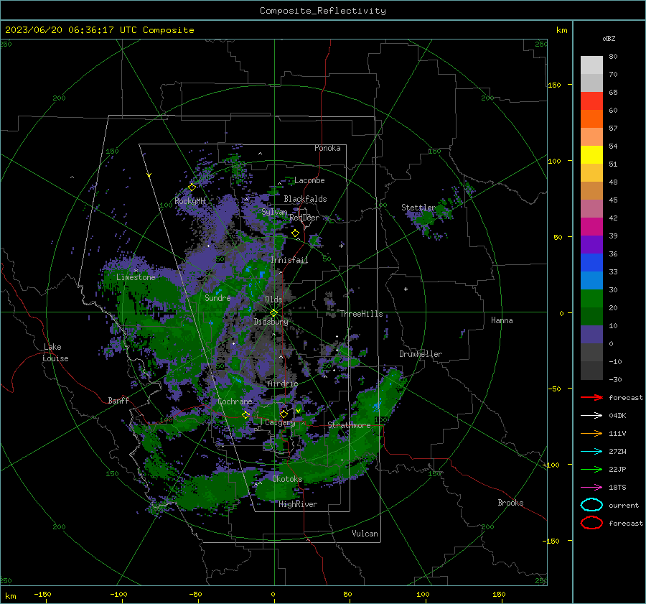Pick the slate violet 0-10 dBZ swatch
646x604 pixels.
(591, 335)
